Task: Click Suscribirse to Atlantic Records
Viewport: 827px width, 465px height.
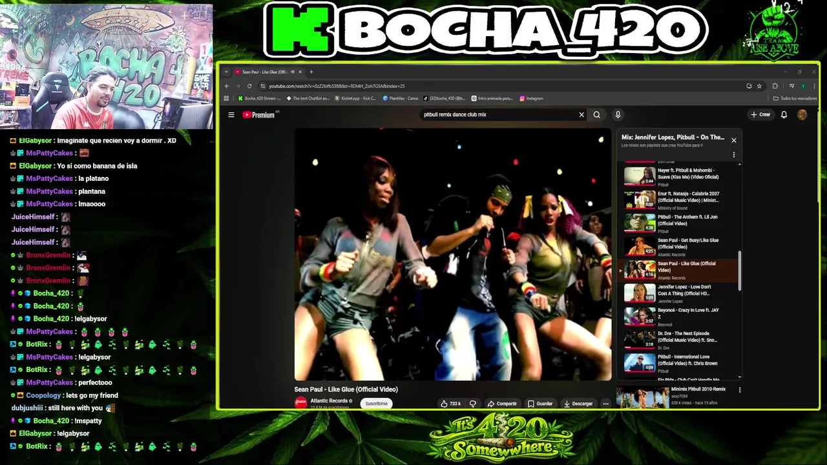Action: pyautogui.click(x=376, y=404)
